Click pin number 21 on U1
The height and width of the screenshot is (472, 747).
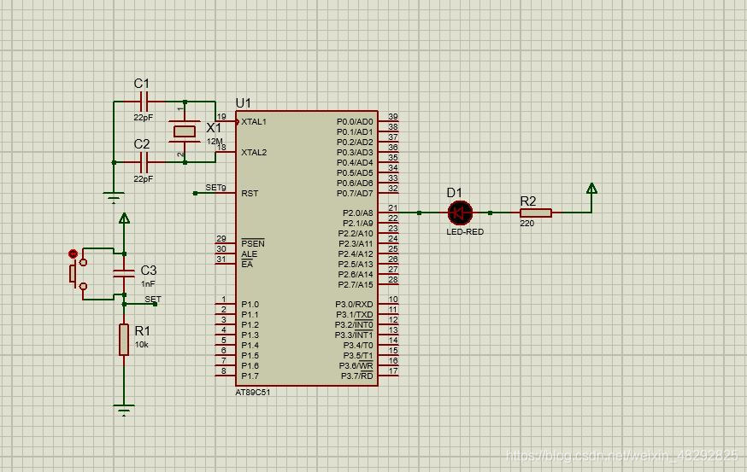click(x=393, y=208)
